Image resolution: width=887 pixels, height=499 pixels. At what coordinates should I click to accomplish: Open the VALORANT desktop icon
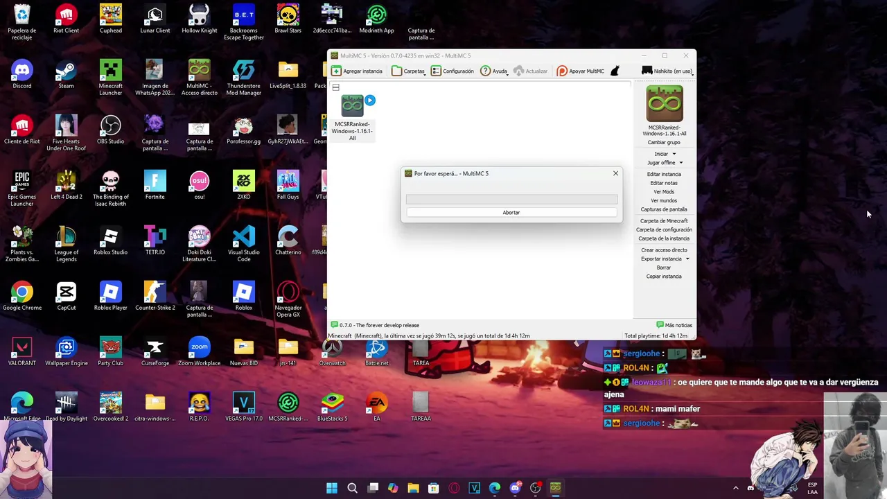tap(22, 352)
